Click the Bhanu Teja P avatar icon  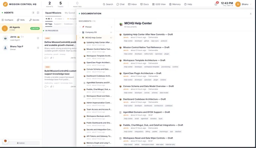(5, 48)
